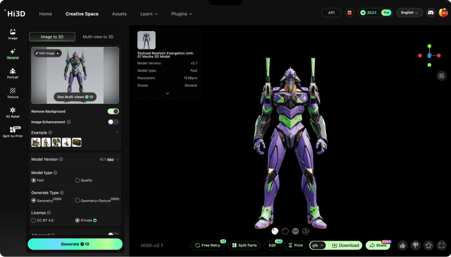Open the Split-to-Print beta tool
The height and width of the screenshot is (257, 451).
12,132
